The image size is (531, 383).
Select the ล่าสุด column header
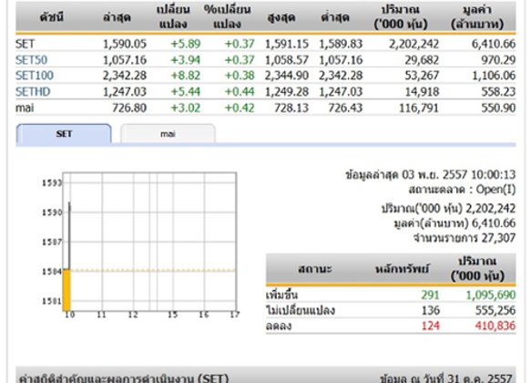[117, 17]
